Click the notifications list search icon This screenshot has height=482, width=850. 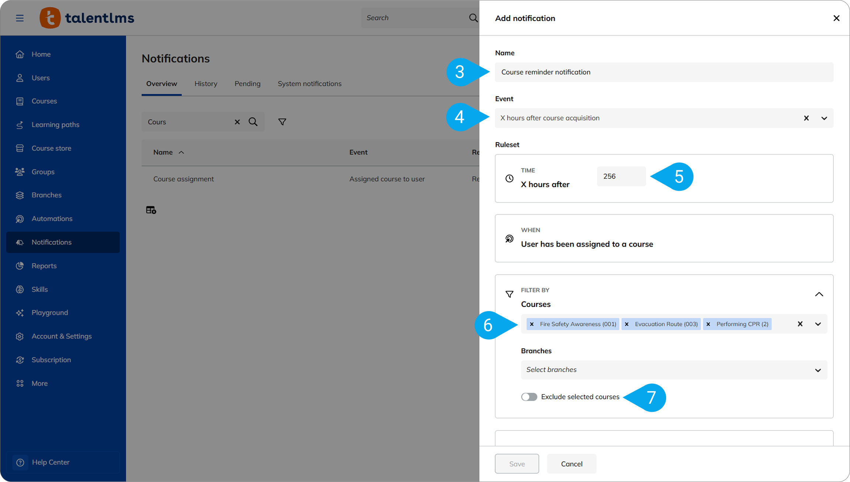pos(253,122)
